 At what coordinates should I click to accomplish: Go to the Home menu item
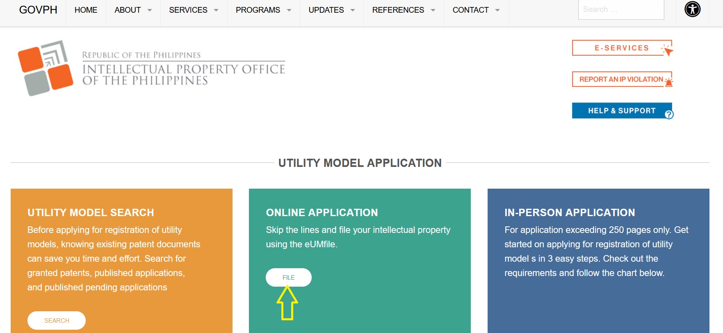click(x=86, y=10)
